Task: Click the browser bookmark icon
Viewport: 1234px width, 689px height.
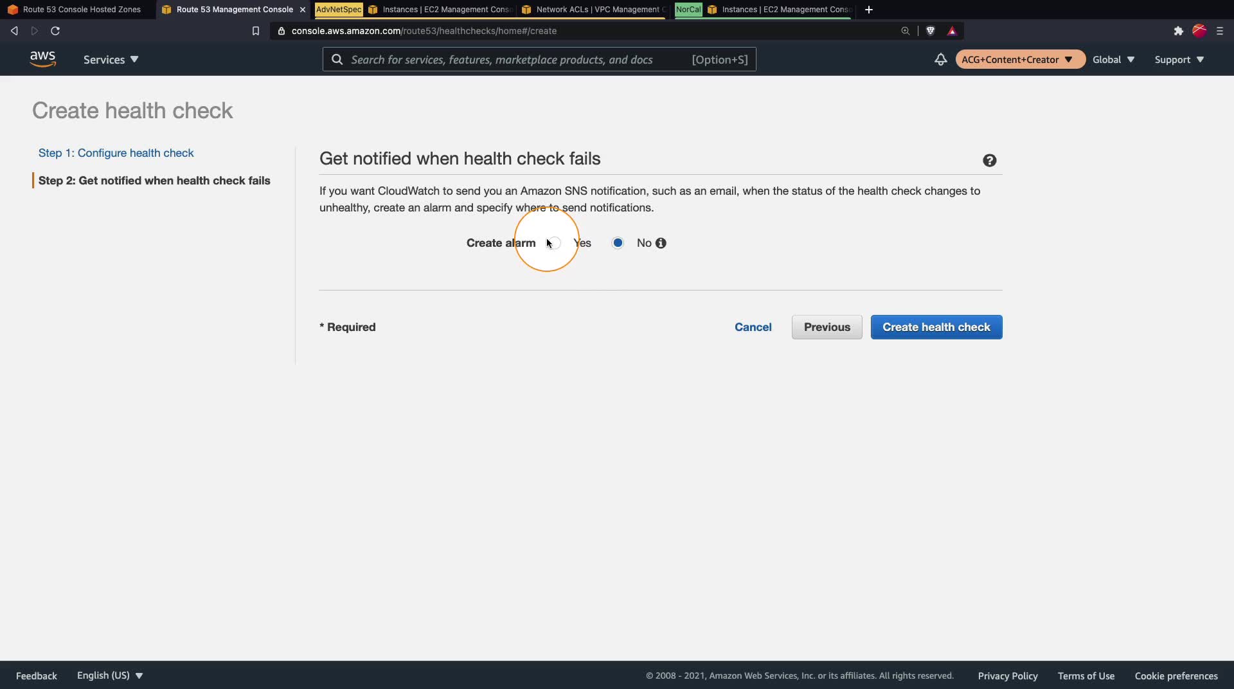Action: click(255, 31)
